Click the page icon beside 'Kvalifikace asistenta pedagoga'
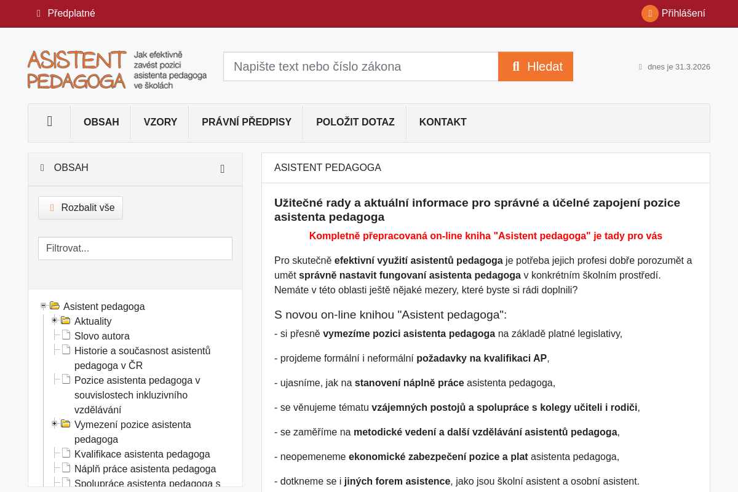 65,453
